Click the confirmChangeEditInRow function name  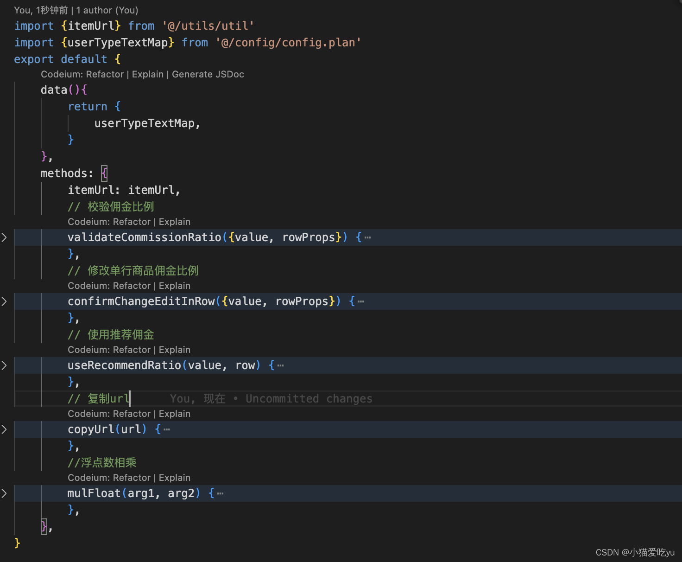[x=141, y=301]
